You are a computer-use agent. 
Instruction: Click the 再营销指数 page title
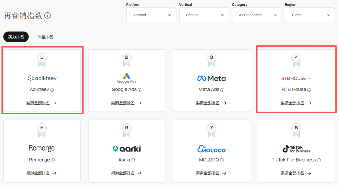23,16
